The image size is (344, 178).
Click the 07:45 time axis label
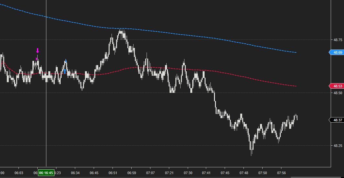click(x=225, y=173)
